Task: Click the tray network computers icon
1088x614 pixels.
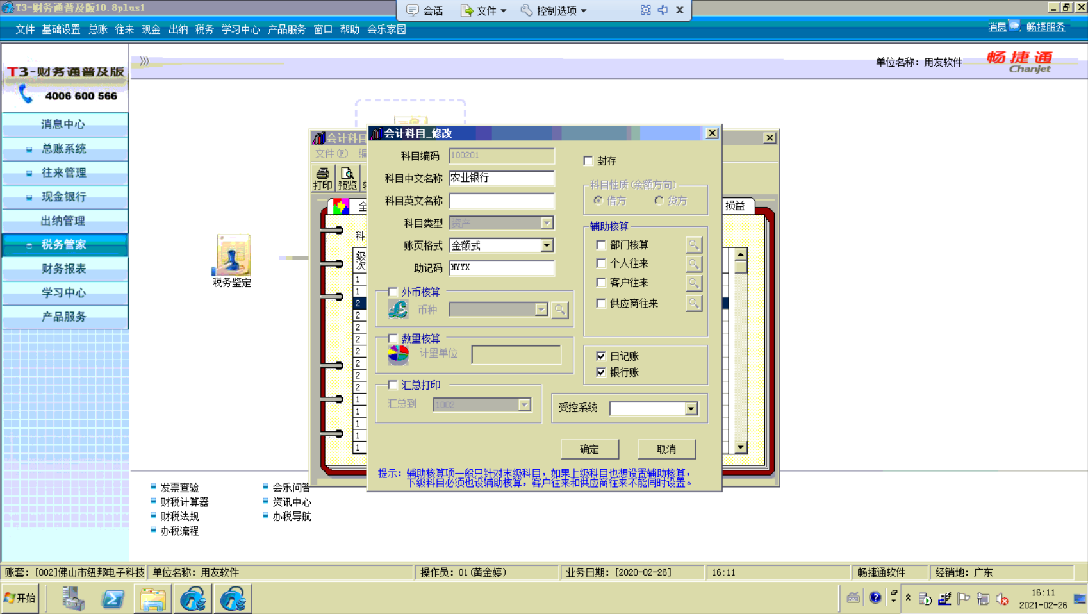Action: point(983,599)
